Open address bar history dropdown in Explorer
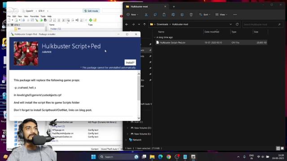The height and width of the screenshot is (161, 287). (230, 24)
